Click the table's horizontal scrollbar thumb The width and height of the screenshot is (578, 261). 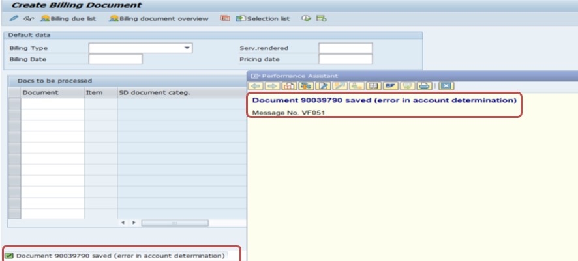pyautogui.click(x=175, y=223)
